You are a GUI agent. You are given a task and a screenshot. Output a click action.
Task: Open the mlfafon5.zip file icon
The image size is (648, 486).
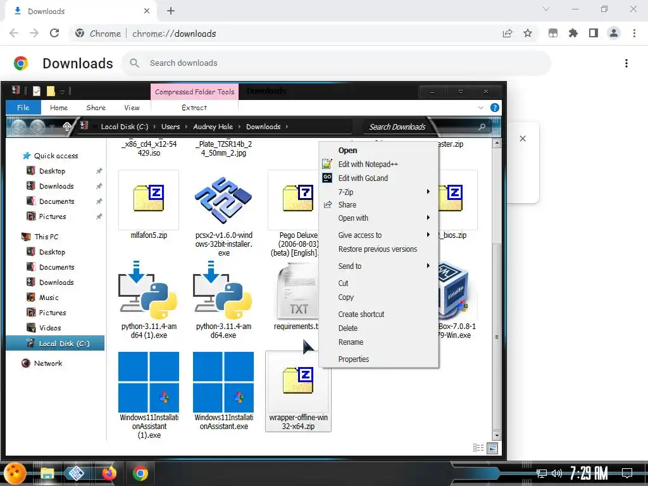click(149, 199)
